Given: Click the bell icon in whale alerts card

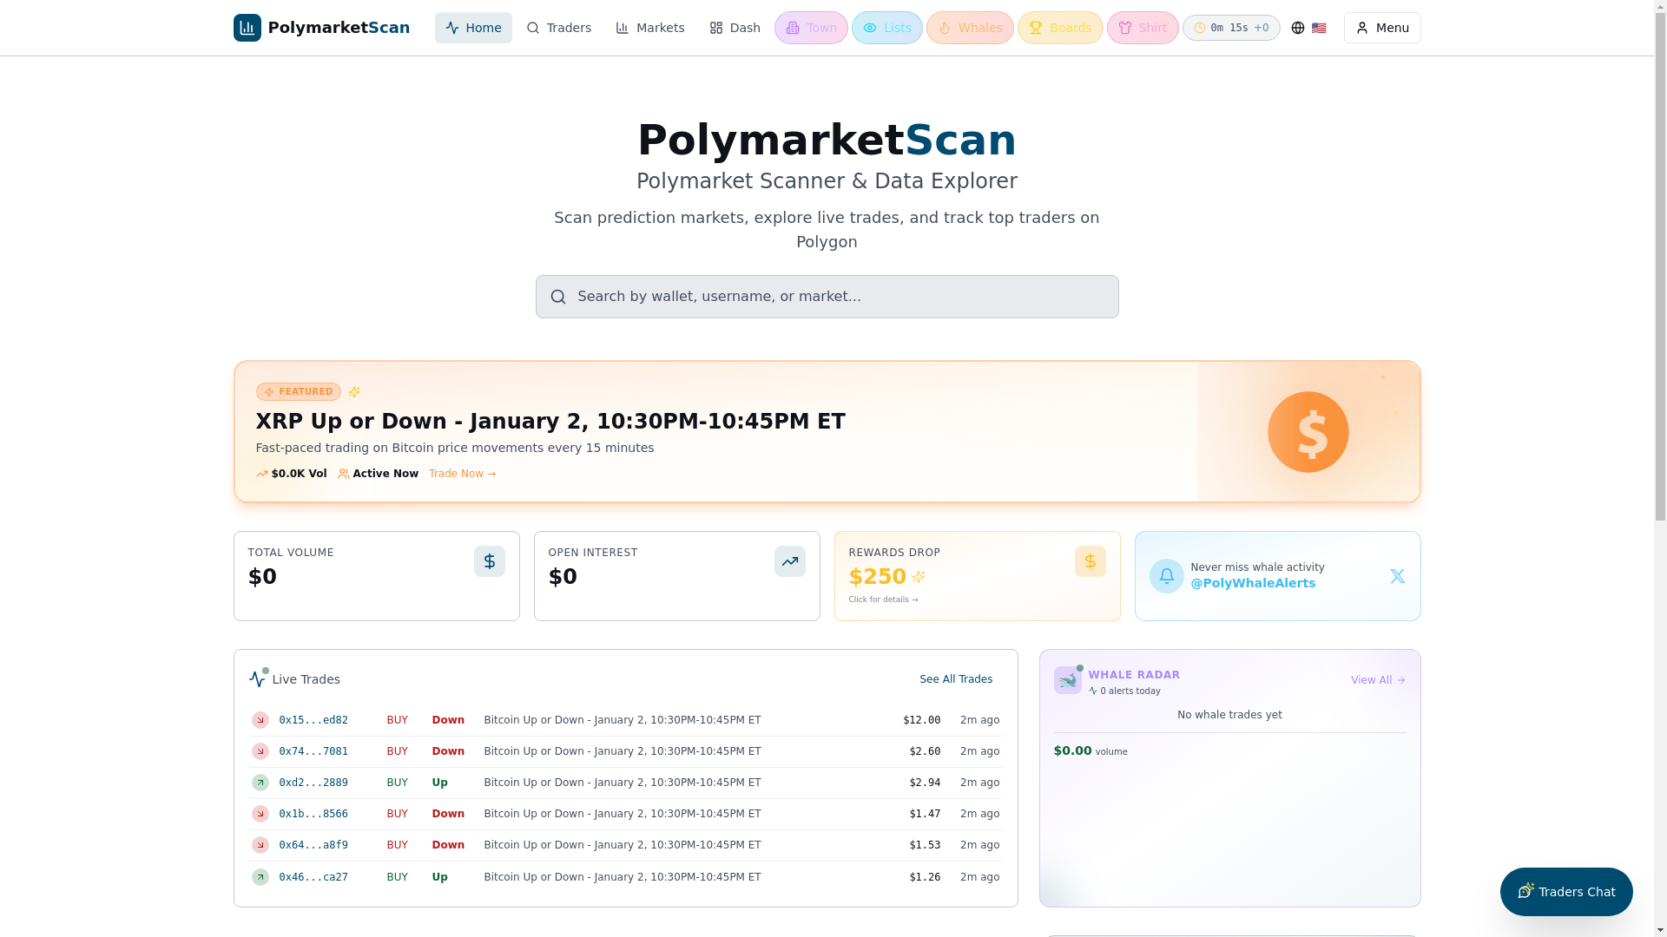Looking at the screenshot, I should 1167,576.
